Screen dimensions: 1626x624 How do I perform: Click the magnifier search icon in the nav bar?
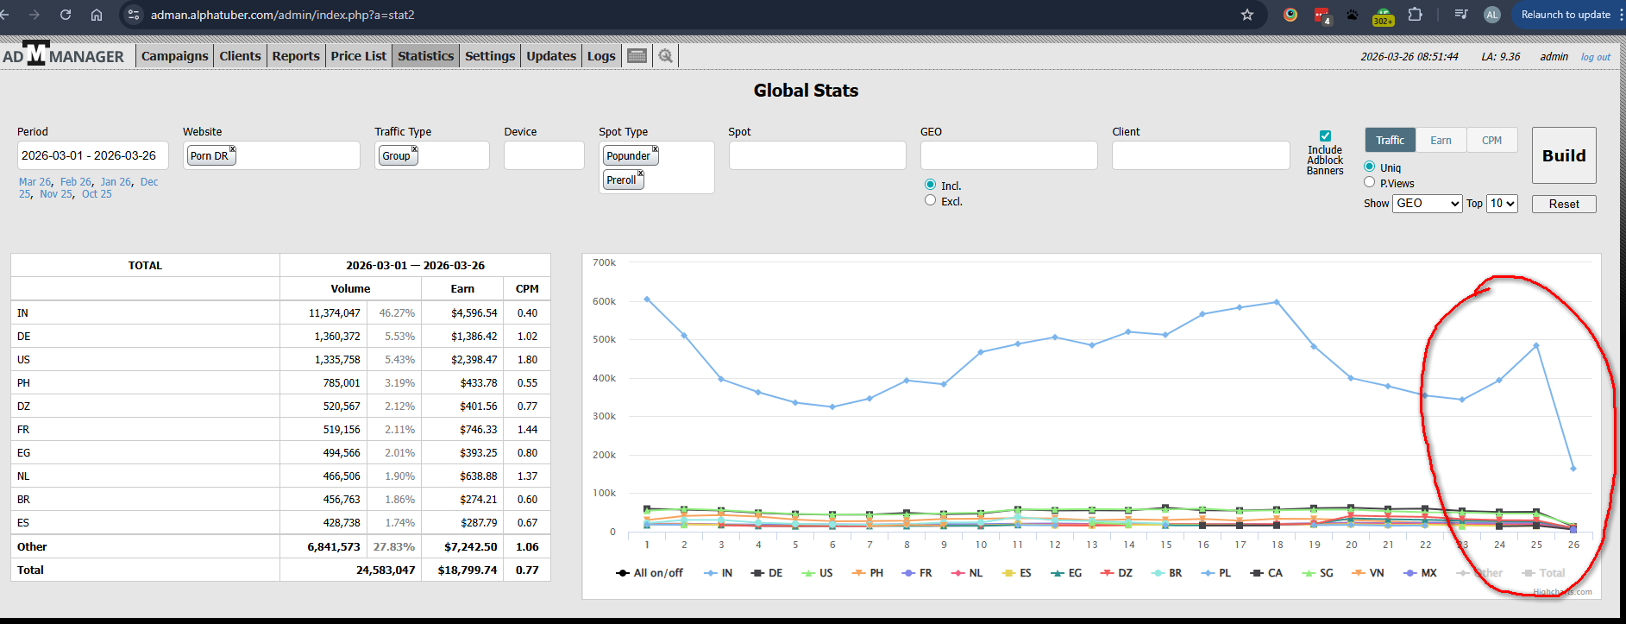(x=665, y=56)
